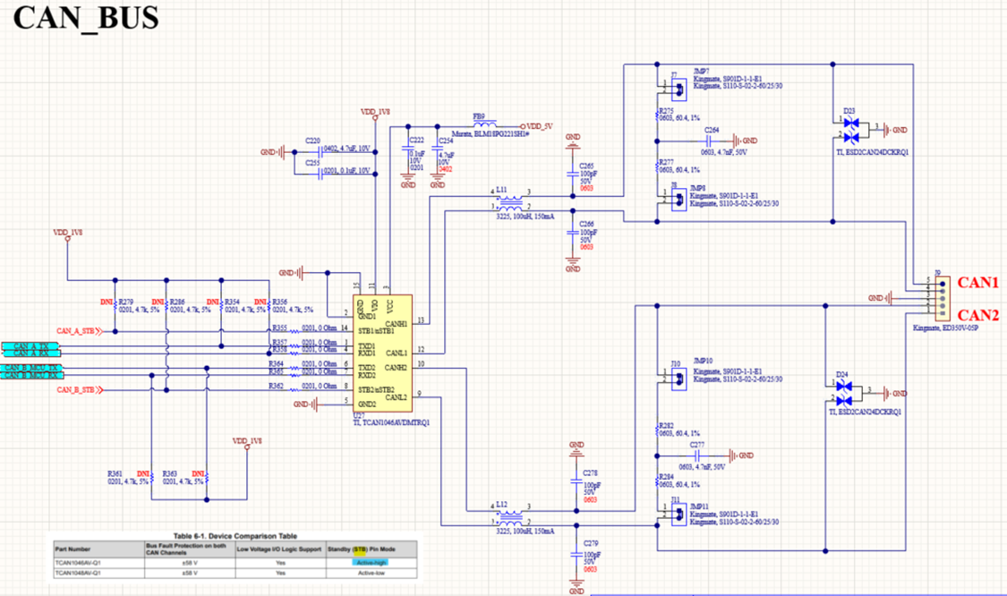The height and width of the screenshot is (596, 1007).
Task: Click the R364 resistor designator
Action: click(x=277, y=364)
